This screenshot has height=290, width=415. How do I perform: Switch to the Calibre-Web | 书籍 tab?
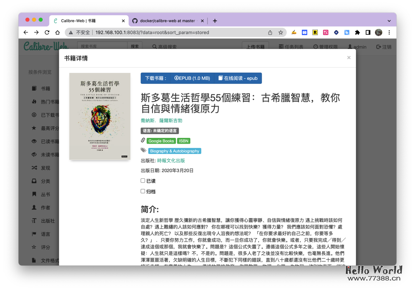tap(89, 21)
